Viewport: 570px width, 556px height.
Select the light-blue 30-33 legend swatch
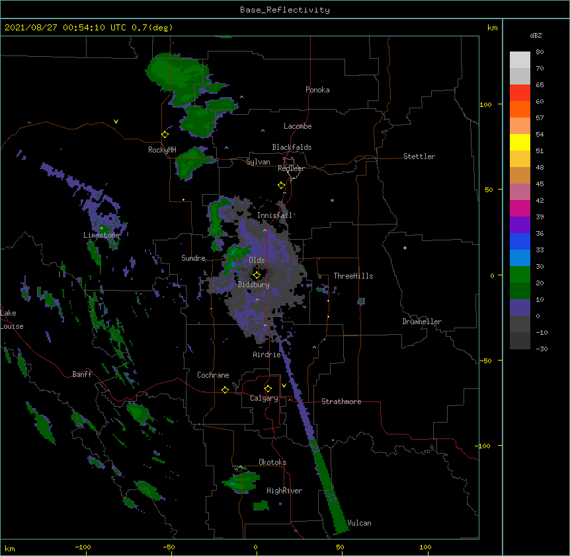(520, 258)
